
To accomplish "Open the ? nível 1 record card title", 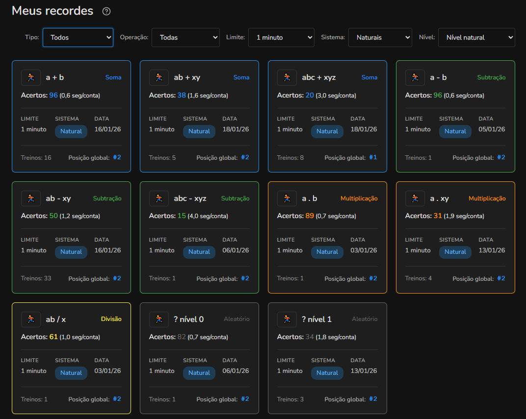I will pyautogui.click(x=316, y=320).
